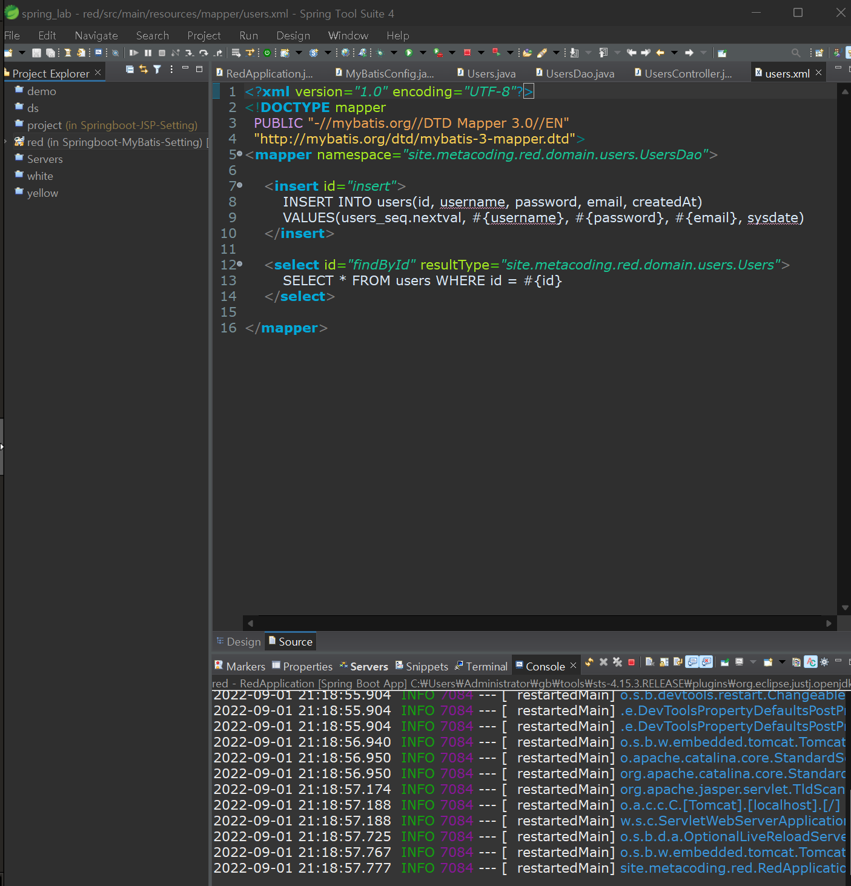Click the Clear Console icon

[x=650, y=663]
